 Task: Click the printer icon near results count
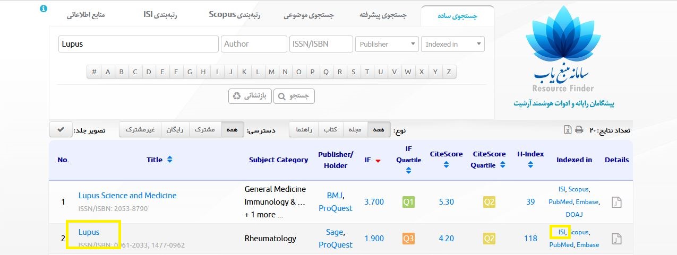point(579,130)
